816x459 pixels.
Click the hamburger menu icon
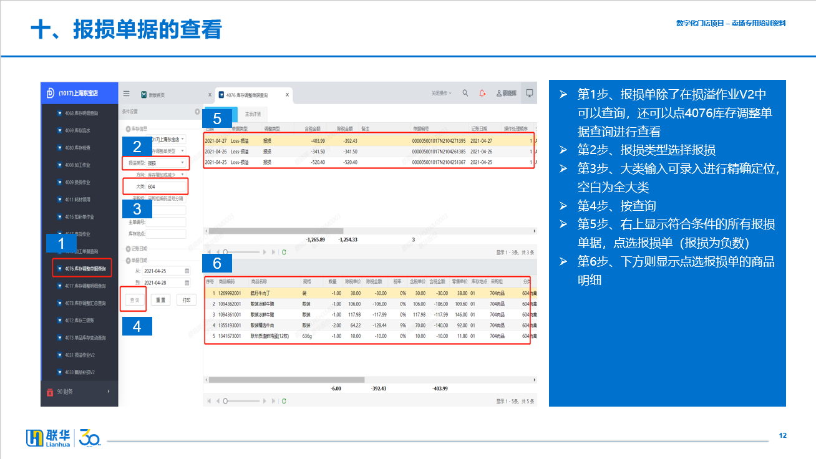(x=126, y=94)
